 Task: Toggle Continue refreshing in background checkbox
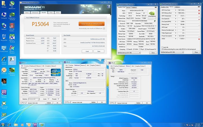162,49
